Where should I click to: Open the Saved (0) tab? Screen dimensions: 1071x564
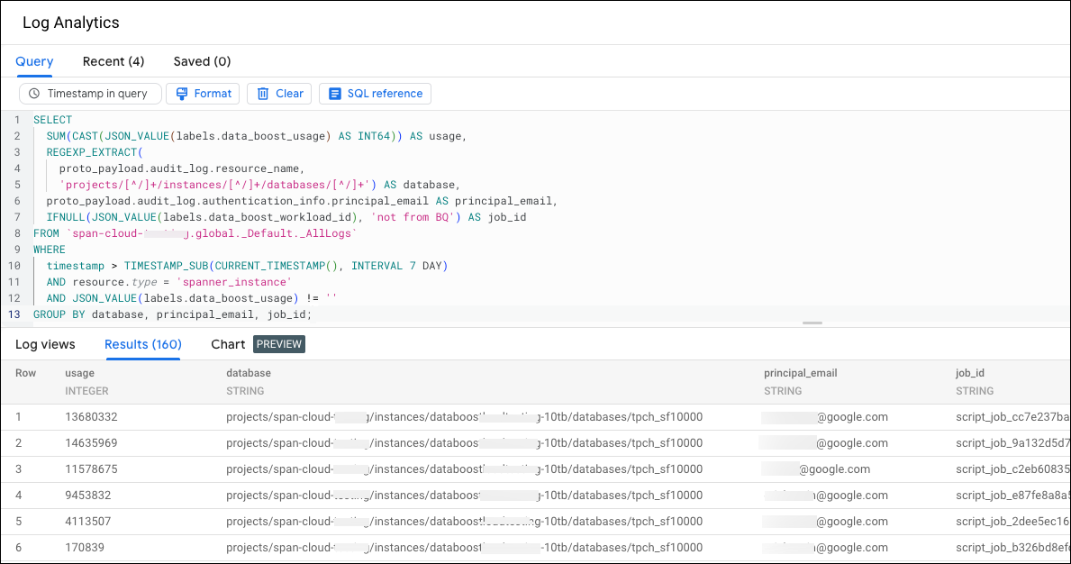(202, 61)
